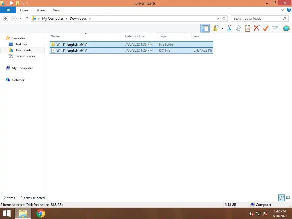Click the Forward navigation arrow
The width and height of the screenshot is (292, 219).
tap(14, 19)
